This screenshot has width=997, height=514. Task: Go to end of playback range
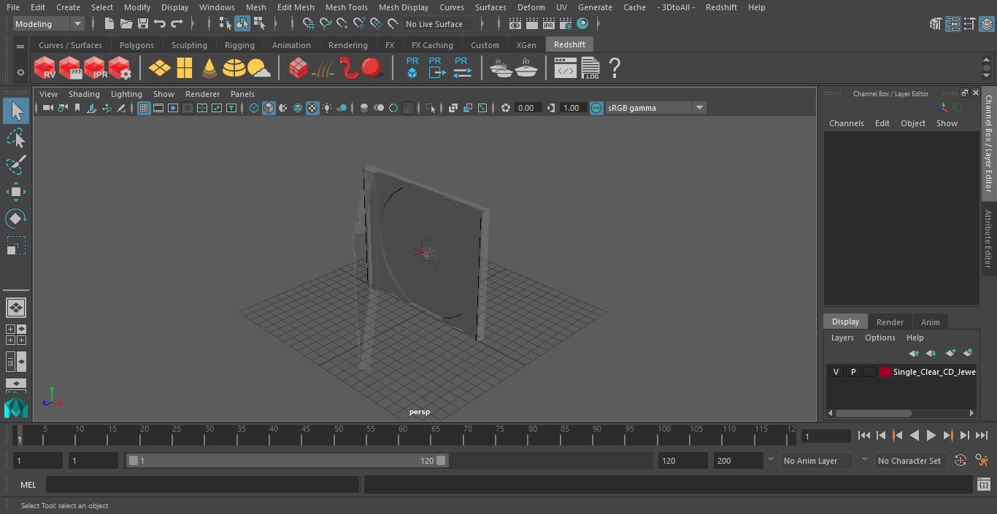click(982, 435)
